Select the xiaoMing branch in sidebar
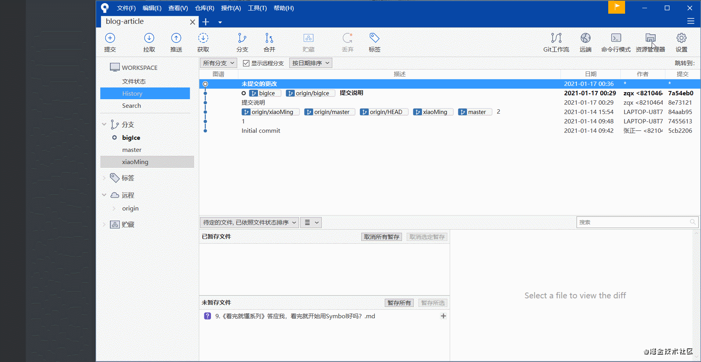Image resolution: width=701 pixels, height=362 pixels. coord(147,162)
